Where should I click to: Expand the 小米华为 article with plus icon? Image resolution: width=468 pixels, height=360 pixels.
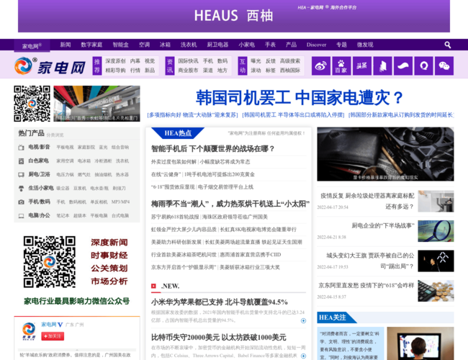point(303,320)
